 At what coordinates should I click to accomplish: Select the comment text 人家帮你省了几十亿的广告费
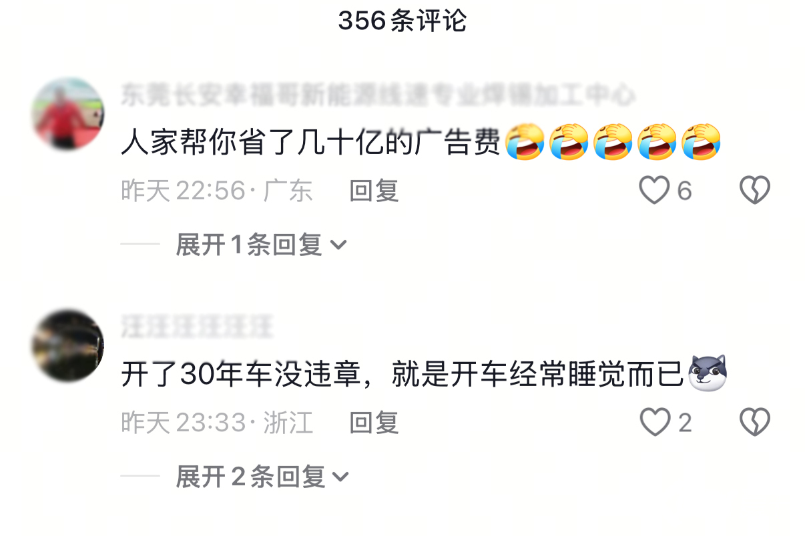310,143
